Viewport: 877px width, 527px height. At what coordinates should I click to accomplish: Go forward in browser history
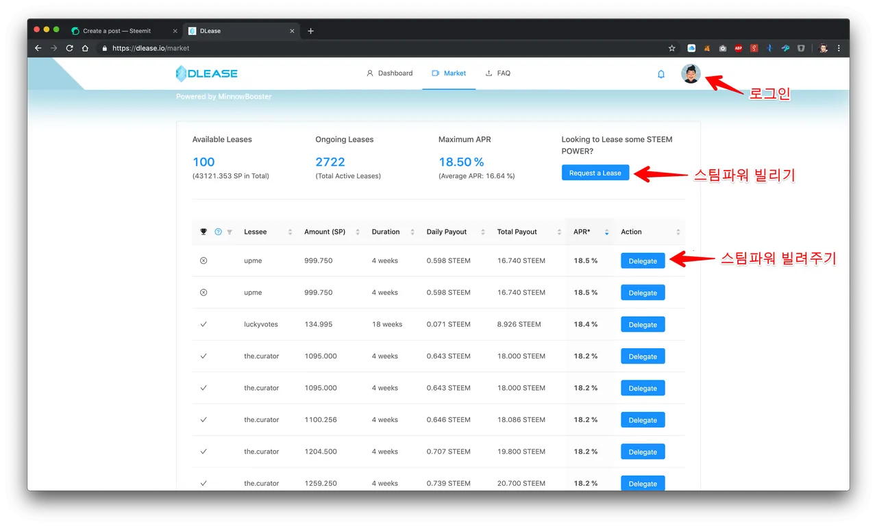(54, 49)
